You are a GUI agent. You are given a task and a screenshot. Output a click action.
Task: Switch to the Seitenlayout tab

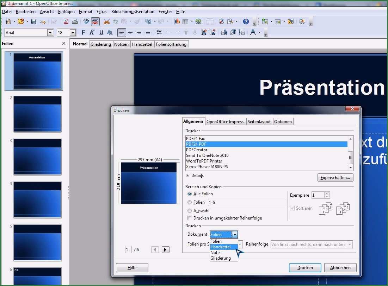click(x=259, y=122)
